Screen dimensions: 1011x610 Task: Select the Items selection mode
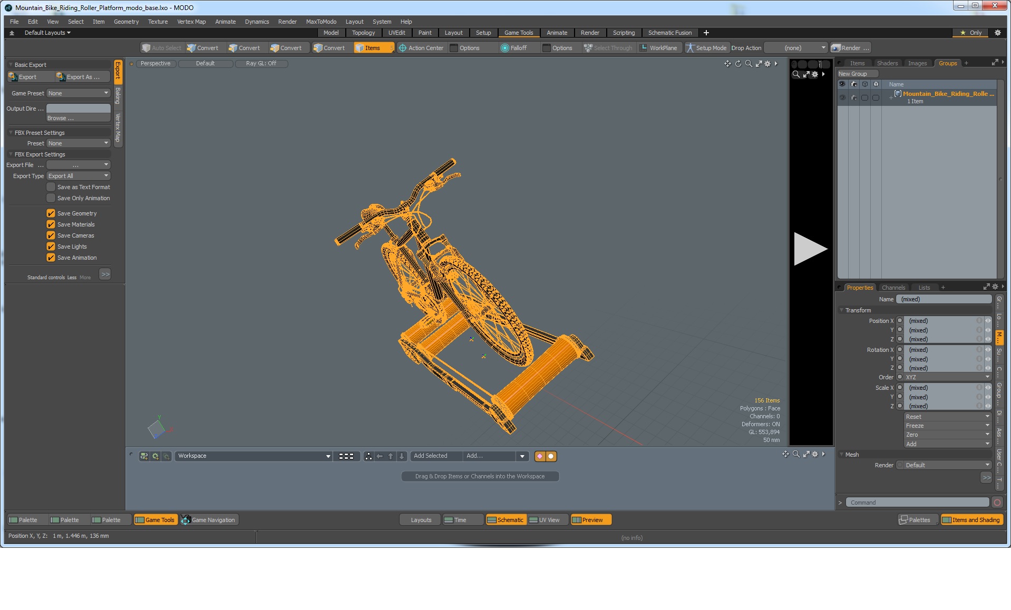pyautogui.click(x=373, y=48)
